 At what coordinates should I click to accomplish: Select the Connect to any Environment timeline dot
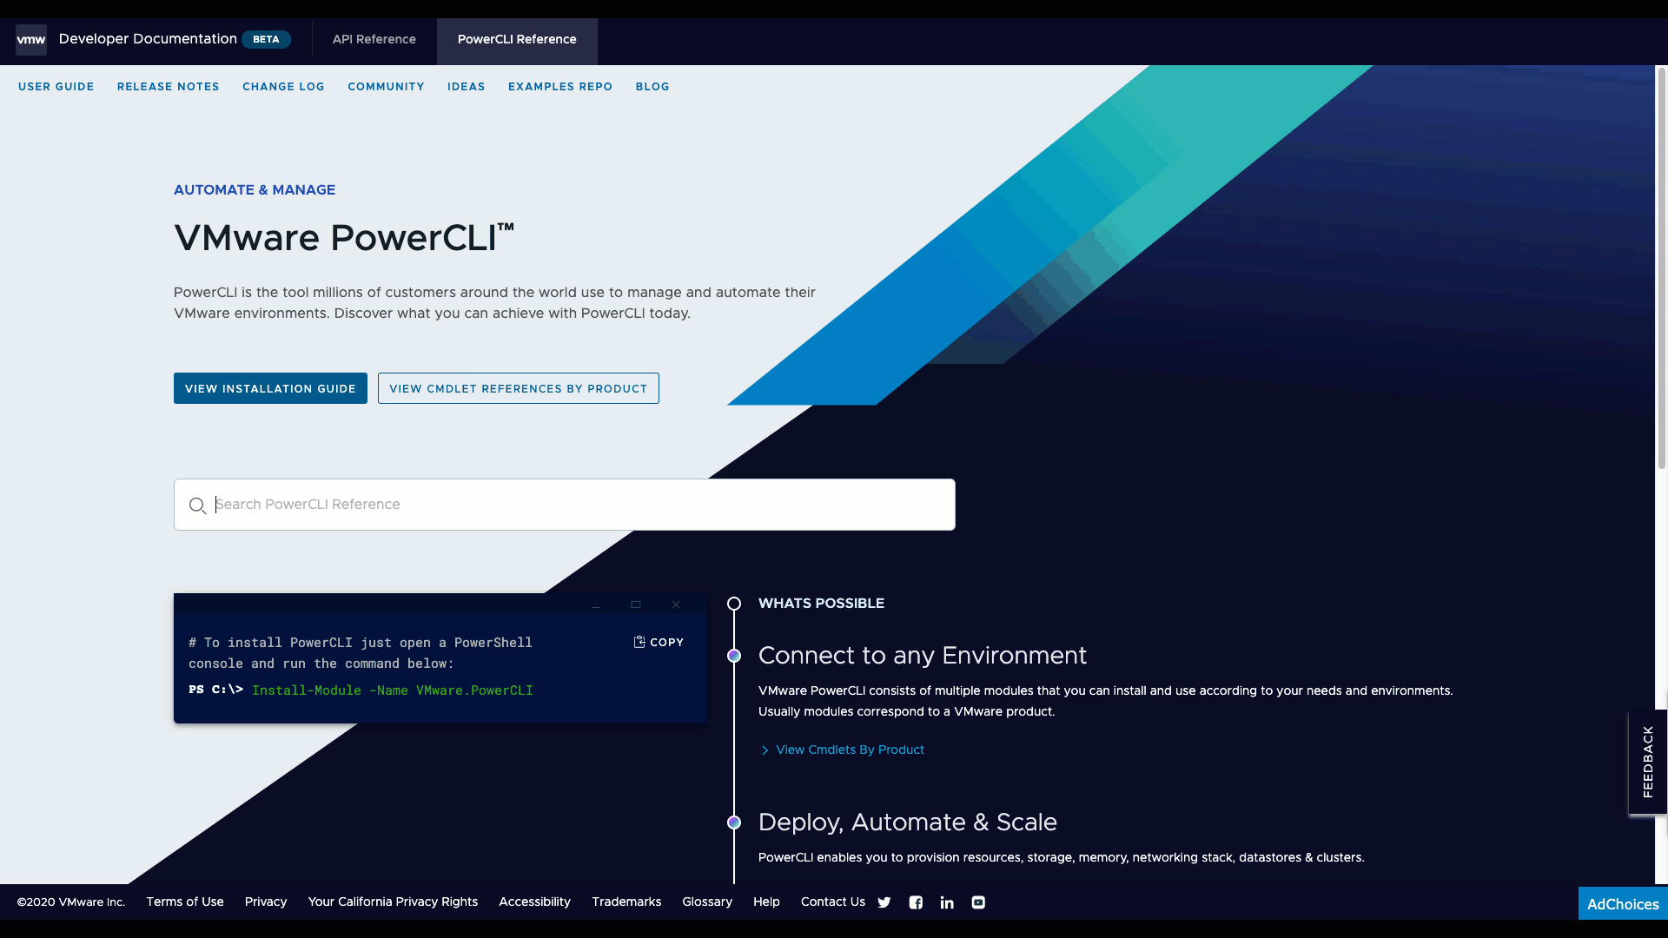pos(734,656)
